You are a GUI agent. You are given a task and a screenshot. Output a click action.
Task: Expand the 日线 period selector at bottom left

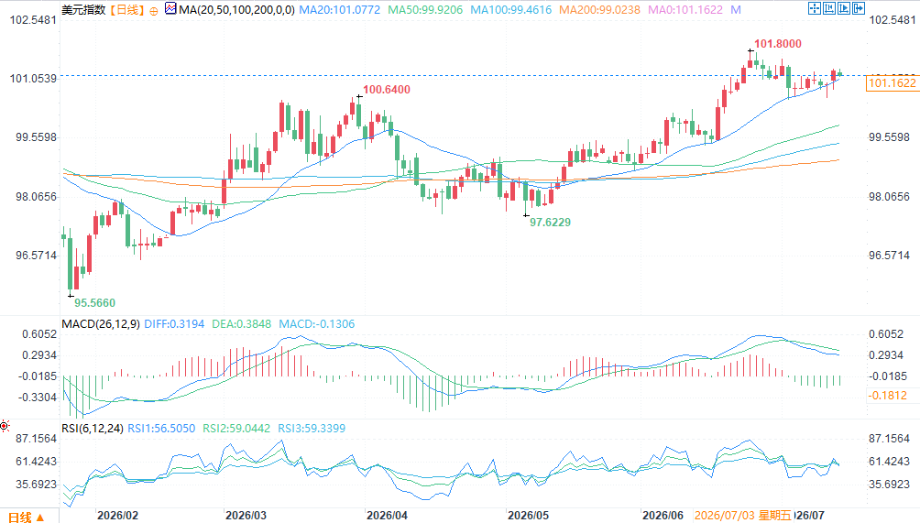point(26,517)
